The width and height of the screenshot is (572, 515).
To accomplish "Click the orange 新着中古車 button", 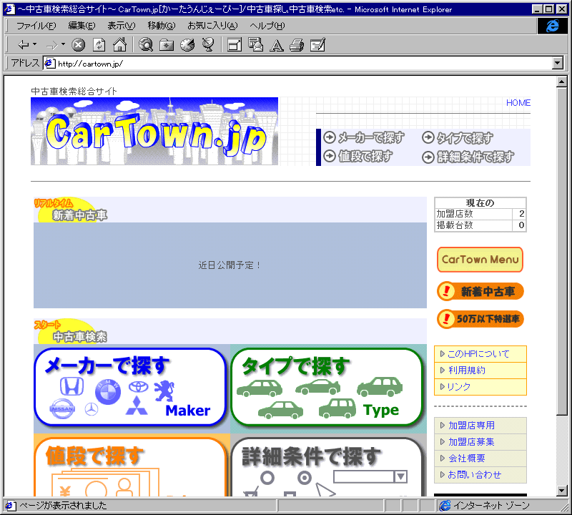I will pyautogui.click(x=480, y=291).
